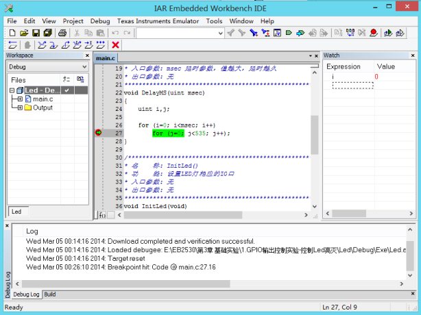
Task: Save the current file with the floppy icon
Action: (x=36, y=33)
